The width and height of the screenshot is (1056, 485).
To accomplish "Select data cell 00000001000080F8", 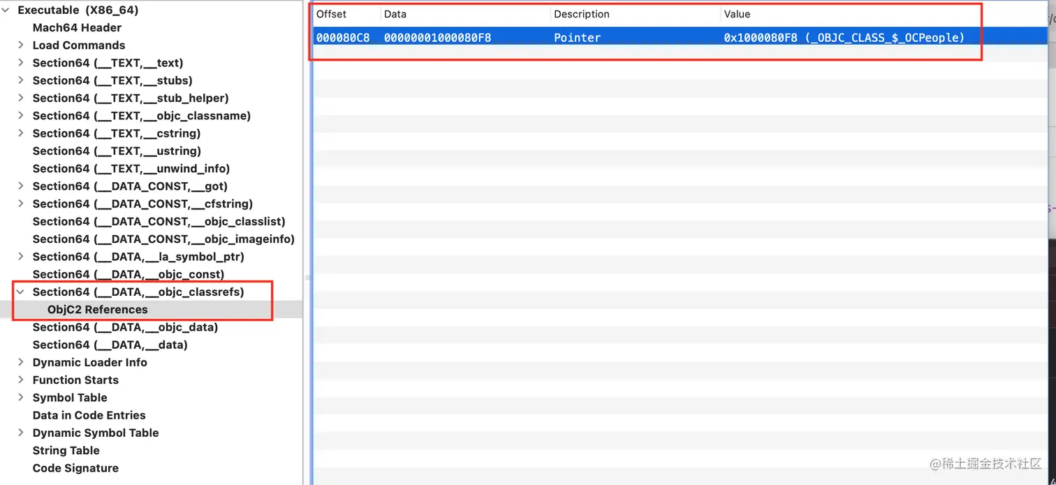I will 438,38.
